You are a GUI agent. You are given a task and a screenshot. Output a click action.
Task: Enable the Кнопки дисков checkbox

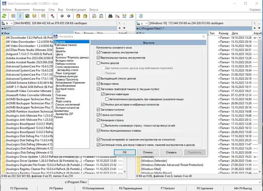coord(98,63)
